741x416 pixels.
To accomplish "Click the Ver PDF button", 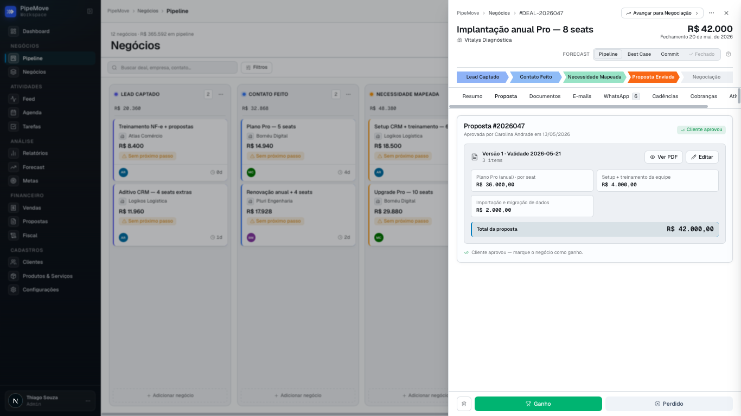I will click(663, 157).
